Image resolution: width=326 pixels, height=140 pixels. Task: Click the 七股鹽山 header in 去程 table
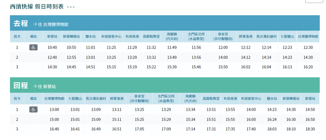(287, 37)
